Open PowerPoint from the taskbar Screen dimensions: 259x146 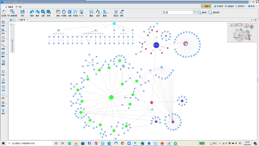pos(162,143)
